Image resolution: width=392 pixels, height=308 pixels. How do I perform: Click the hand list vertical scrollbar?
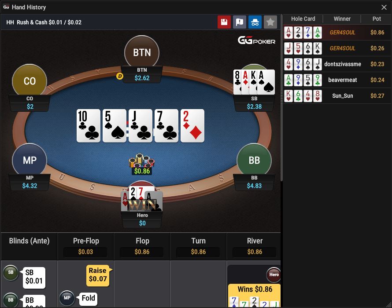(282, 97)
